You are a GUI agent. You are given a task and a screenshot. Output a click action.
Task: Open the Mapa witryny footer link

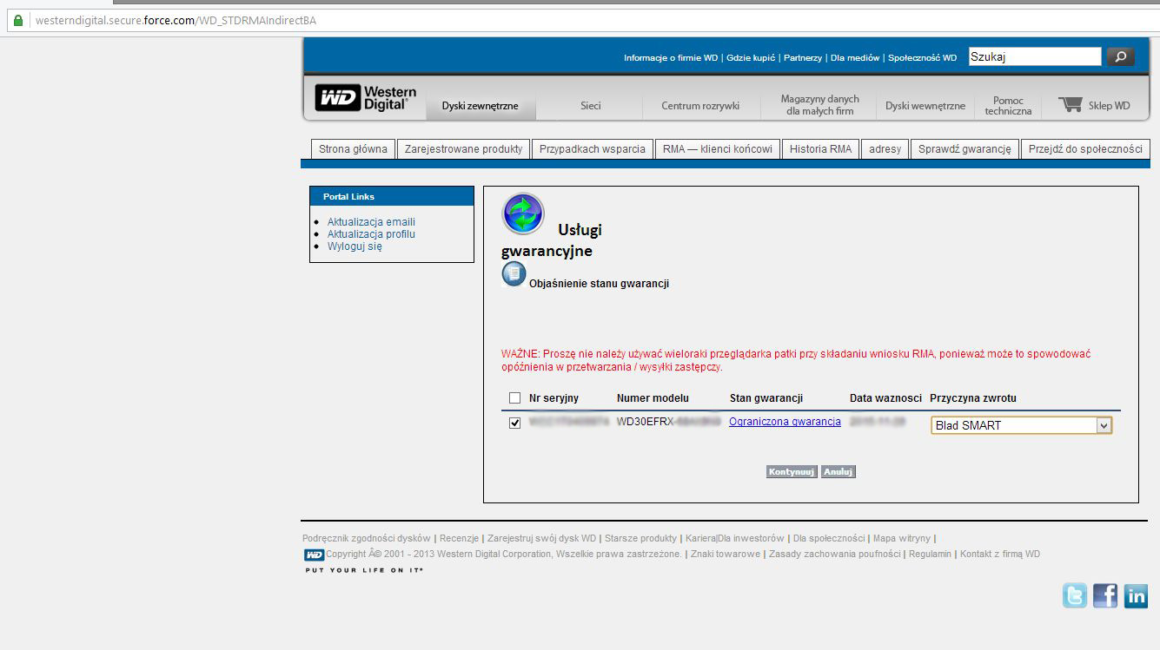pyautogui.click(x=901, y=539)
